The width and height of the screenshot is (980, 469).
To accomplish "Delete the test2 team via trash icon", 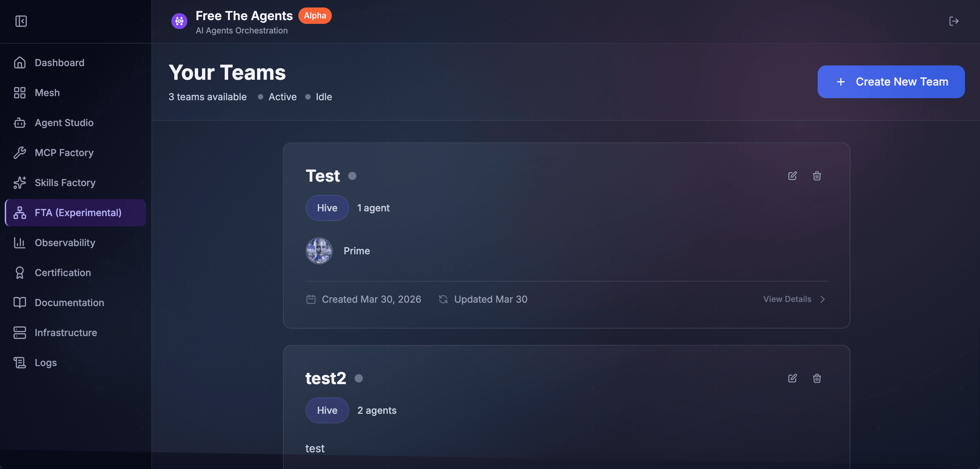I will 817,378.
